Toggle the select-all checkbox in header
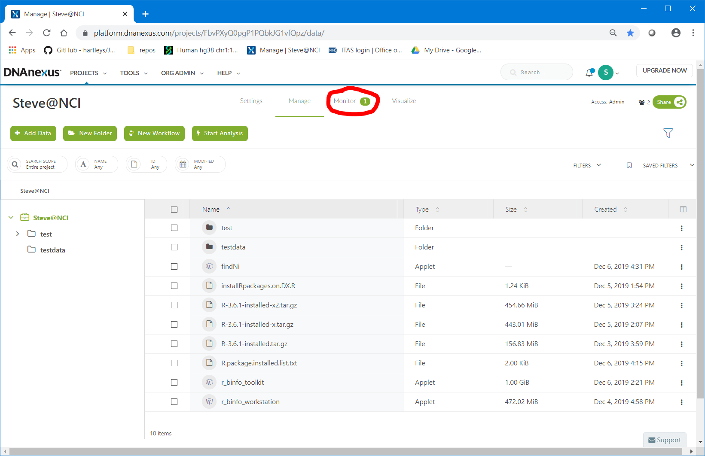 tap(174, 210)
